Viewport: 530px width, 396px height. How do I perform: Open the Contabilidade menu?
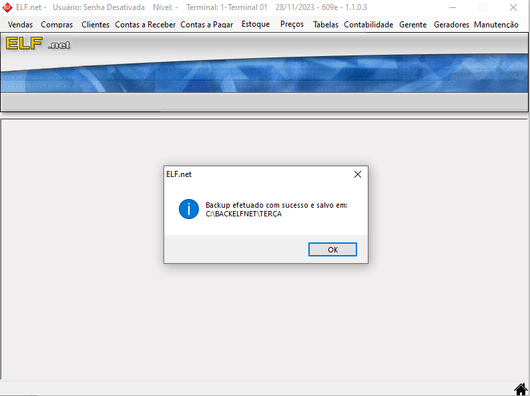(x=368, y=25)
